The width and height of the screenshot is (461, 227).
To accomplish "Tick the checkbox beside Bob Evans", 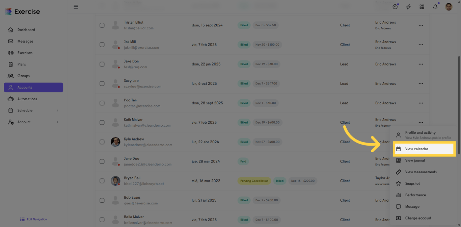I will point(102,200).
